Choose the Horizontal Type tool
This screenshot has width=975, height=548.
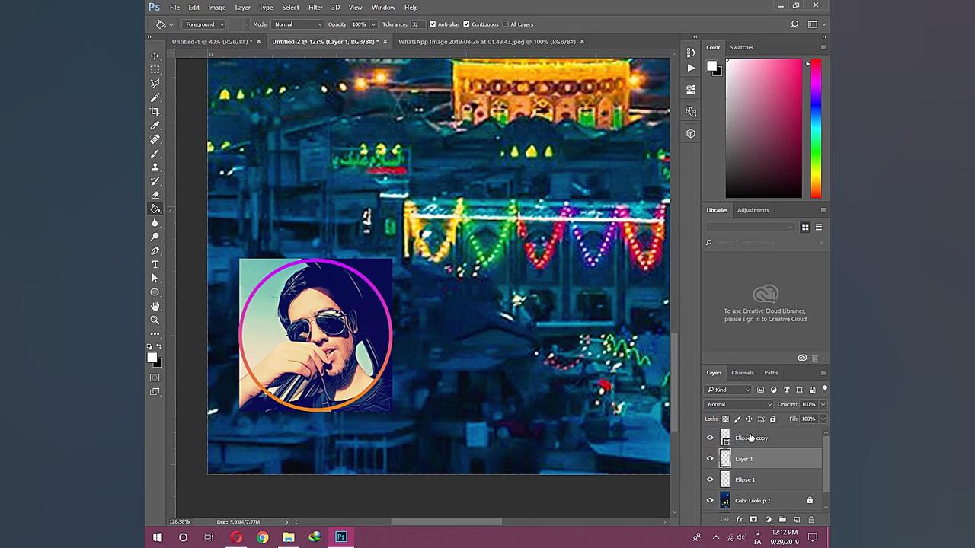click(155, 265)
